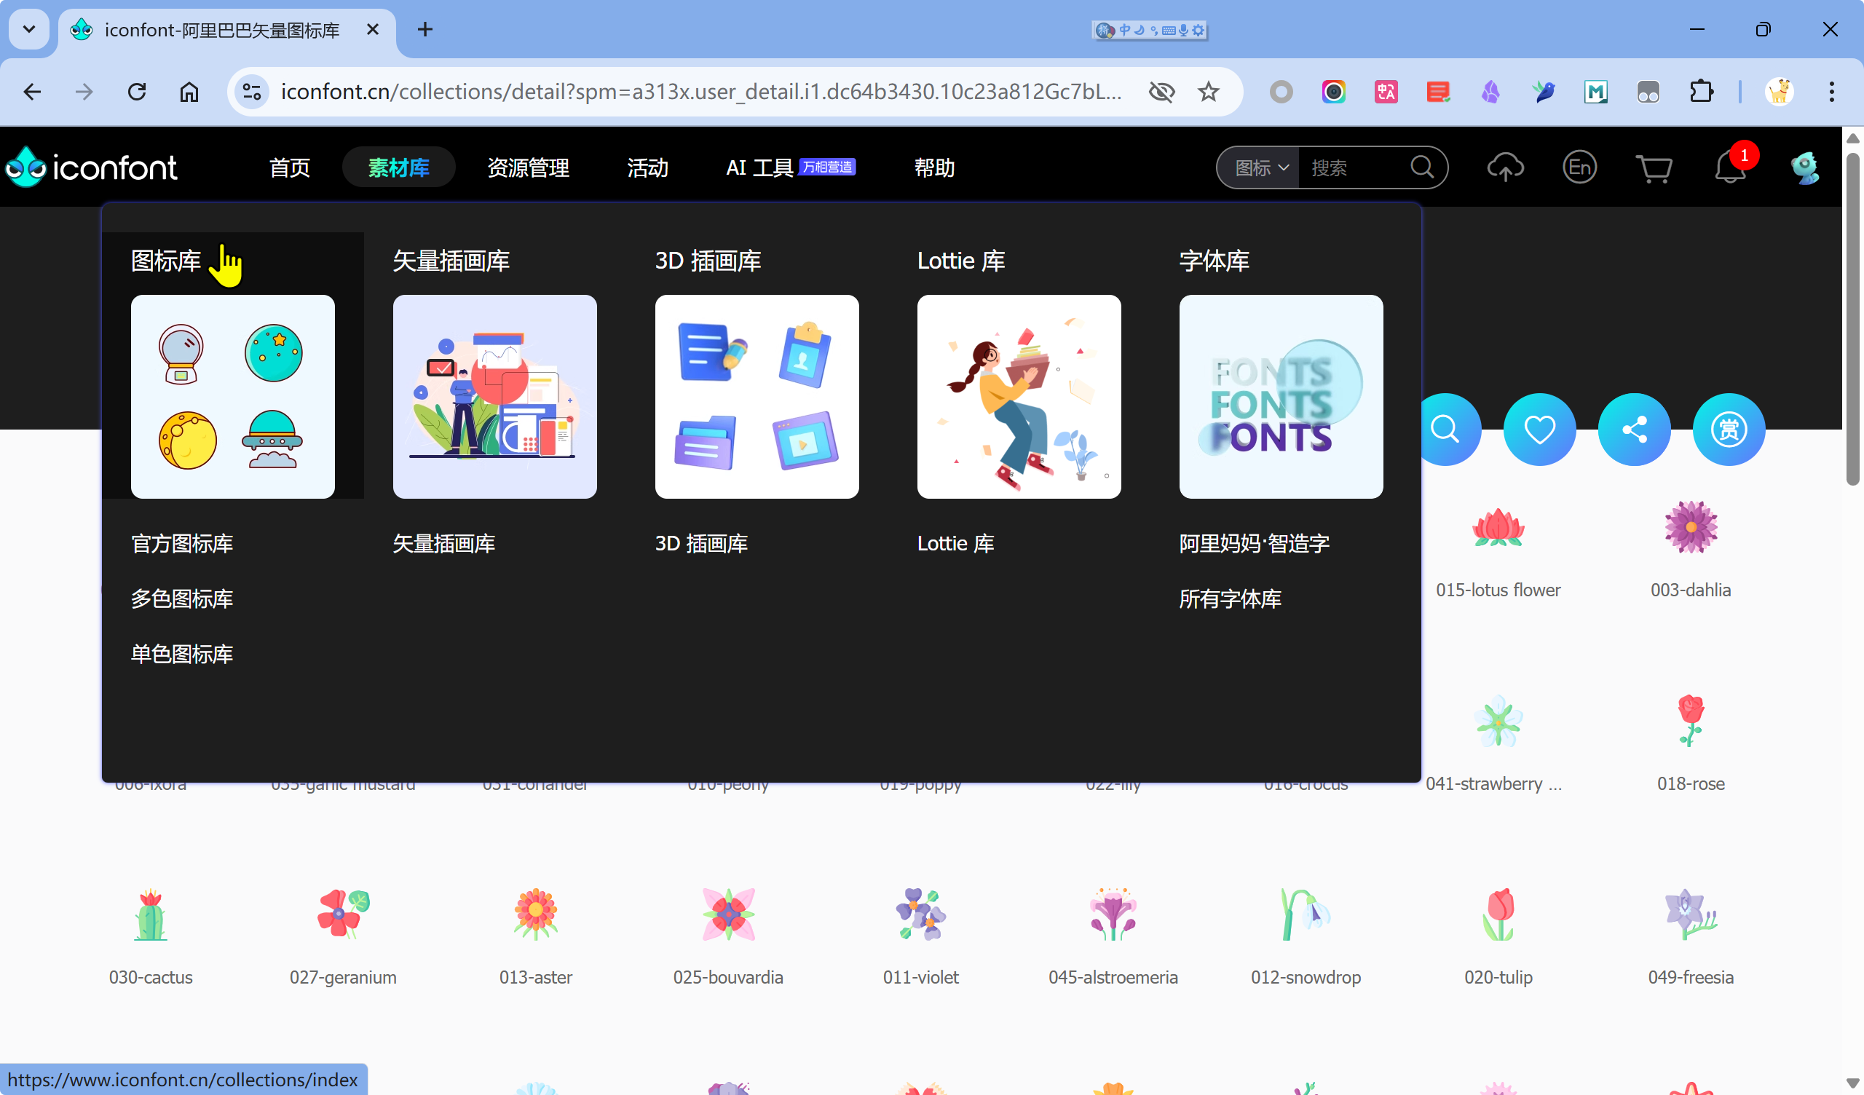Screen dimensions: 1864x1095
Task: Toggle the eye-slash icon in address bar
Action: point(1161,92)
